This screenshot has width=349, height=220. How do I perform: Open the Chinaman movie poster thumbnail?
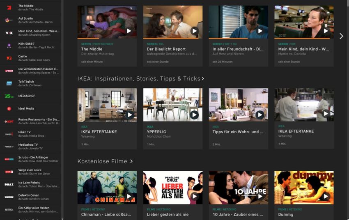tap(107, 187)
